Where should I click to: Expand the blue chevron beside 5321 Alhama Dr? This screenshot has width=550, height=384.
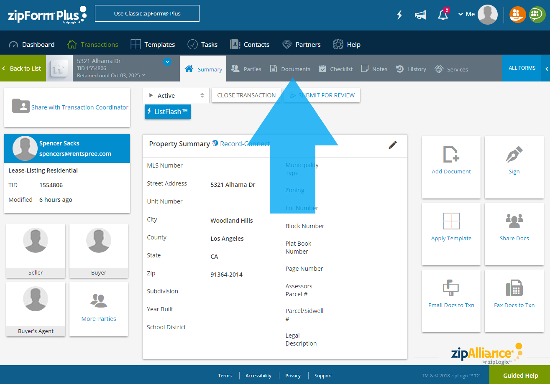pyautogui.click(x=167, y=62)
